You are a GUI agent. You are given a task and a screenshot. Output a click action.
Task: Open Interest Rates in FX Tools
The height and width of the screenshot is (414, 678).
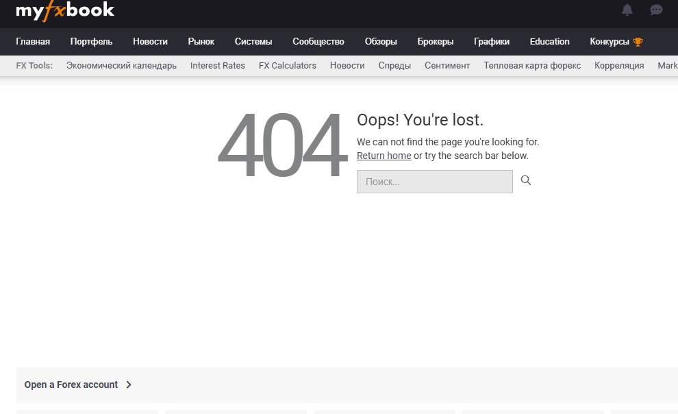pyautogui.click(x=218, y=65)
